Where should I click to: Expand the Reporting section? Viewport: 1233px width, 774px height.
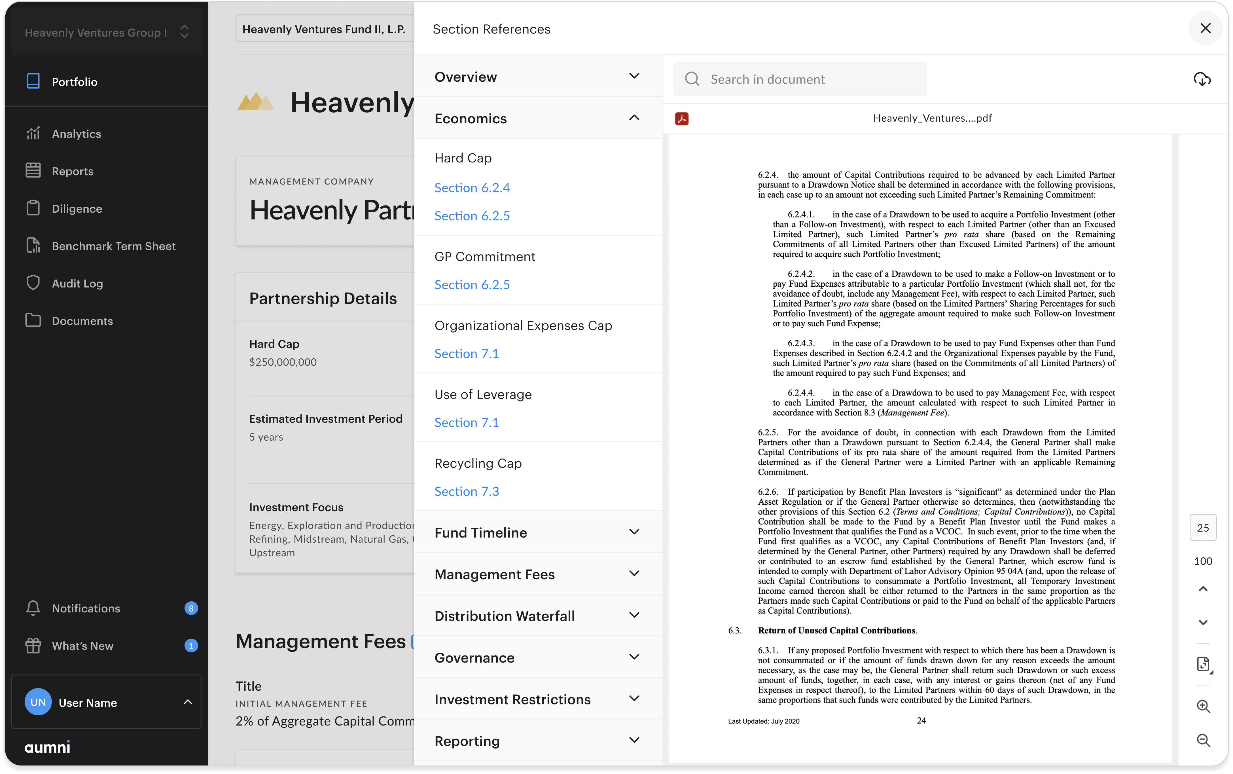538,741
